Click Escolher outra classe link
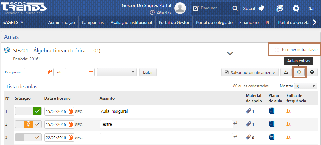The image size is (321, 145). 297,50
